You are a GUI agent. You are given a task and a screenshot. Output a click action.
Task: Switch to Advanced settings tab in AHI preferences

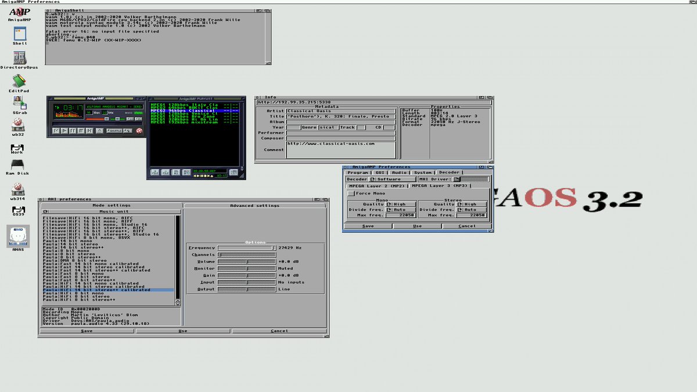255,205
